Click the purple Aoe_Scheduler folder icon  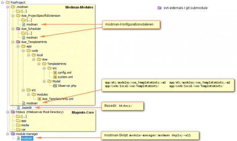pyautogui.click(x=18, y=29)
